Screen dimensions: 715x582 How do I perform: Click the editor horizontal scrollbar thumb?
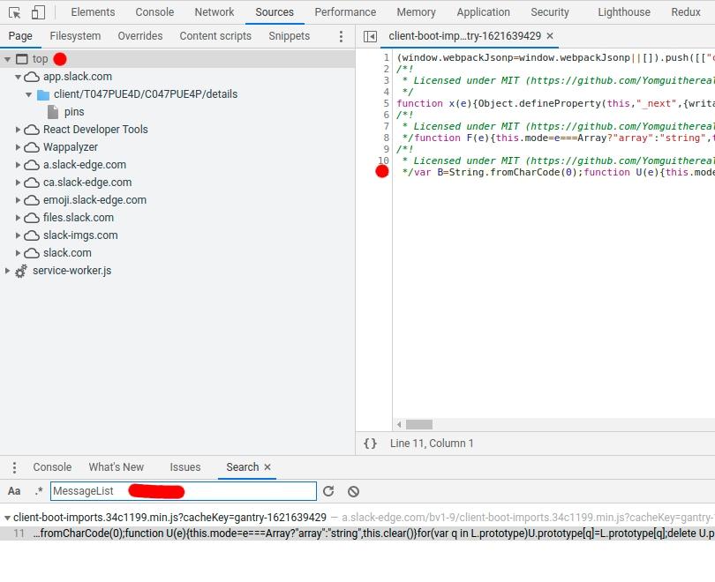(x=419, y=425)
